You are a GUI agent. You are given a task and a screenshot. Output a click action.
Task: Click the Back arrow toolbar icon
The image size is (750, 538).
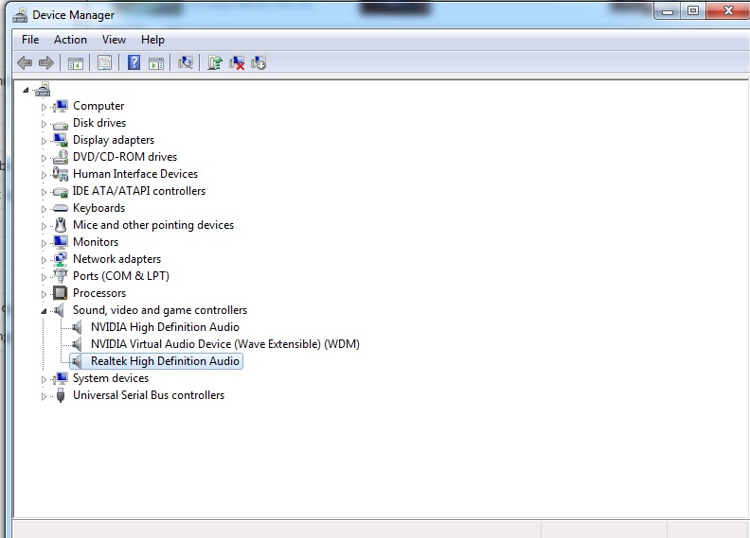click(25, 62)
